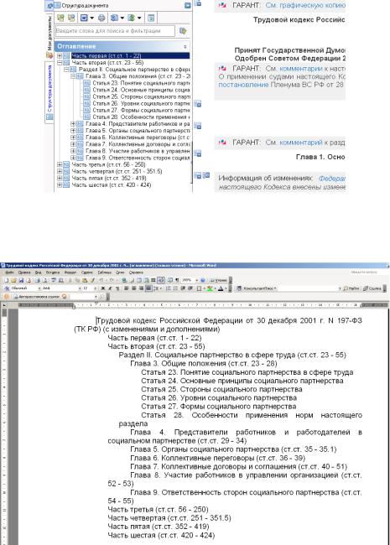
Task: Click Styles and Formatting icon left of Обычный
Action: click(x=7, y=288)
